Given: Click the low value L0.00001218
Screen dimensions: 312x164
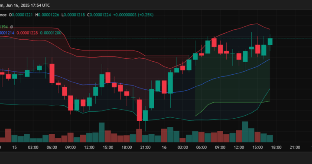Looking at the screenshot, I should click(73, 15).
